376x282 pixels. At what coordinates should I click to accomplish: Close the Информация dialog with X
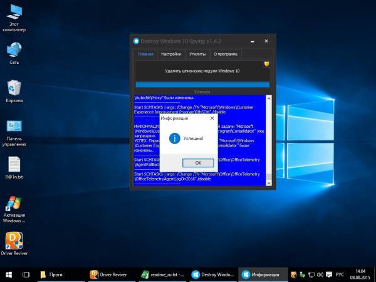tap(212, 118)
